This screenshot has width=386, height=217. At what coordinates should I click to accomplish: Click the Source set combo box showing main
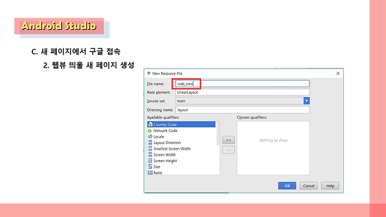pos(242,101)
